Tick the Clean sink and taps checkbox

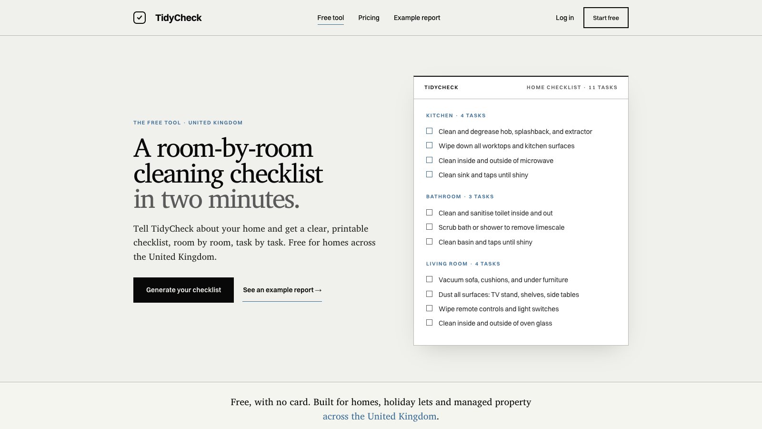pos(429,174)
